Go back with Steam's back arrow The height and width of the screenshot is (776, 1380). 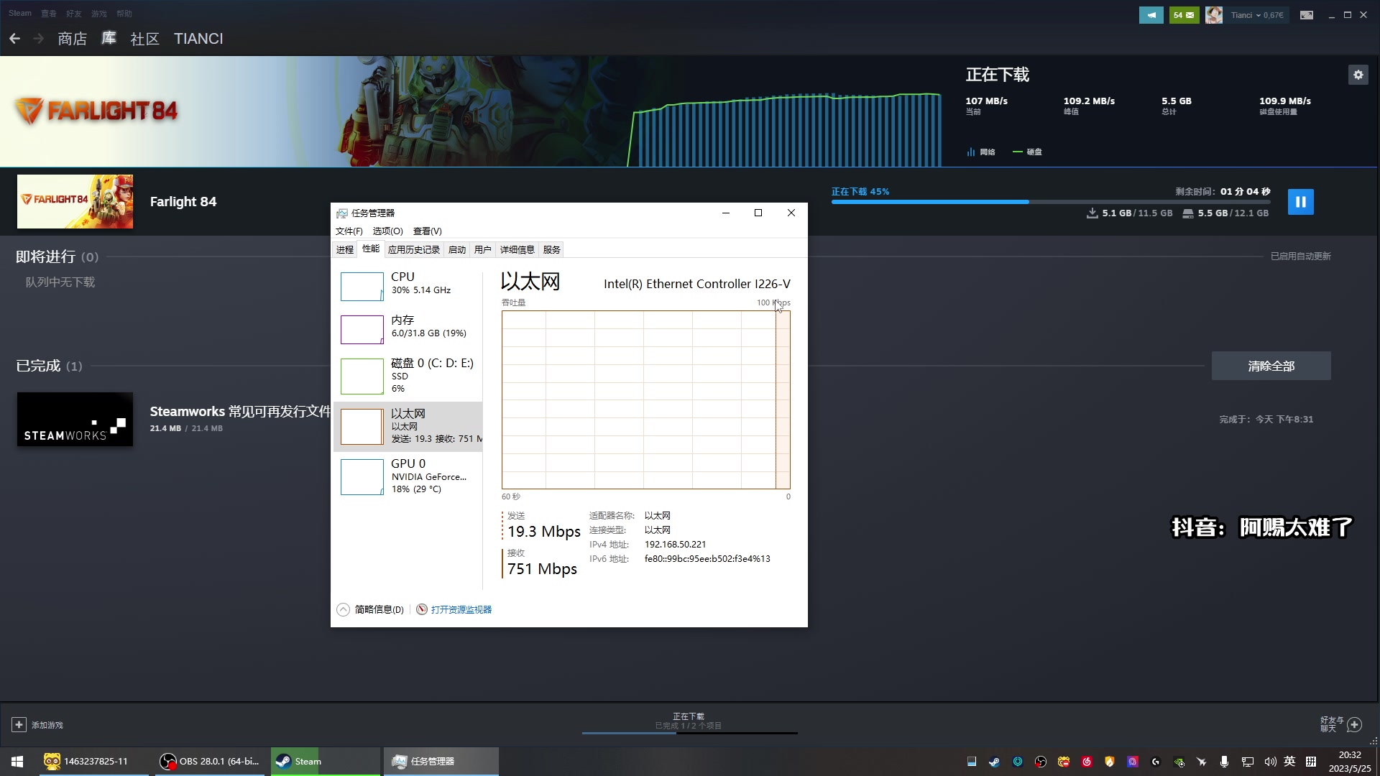(14, 39)
